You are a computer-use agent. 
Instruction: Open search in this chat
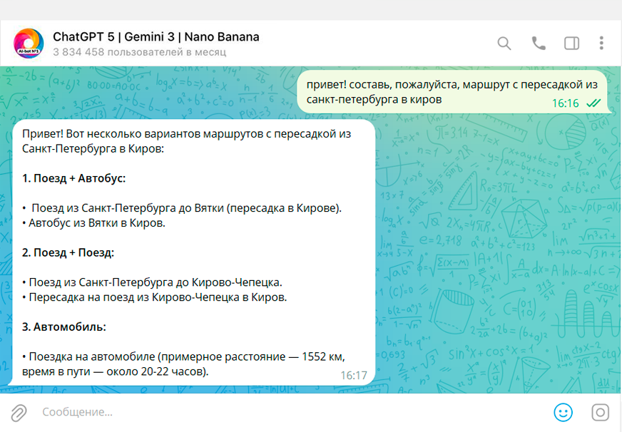pos(504,43)
